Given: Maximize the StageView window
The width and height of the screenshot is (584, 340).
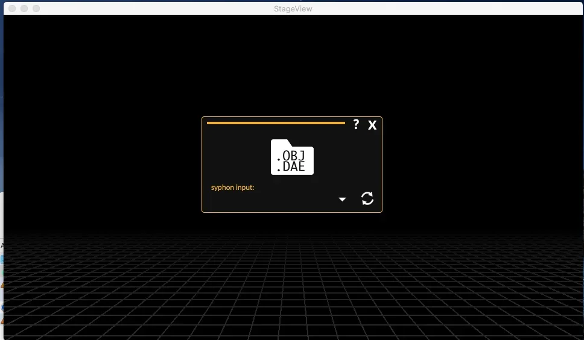Looking at the screenshot, I should [x=36, y=8].
